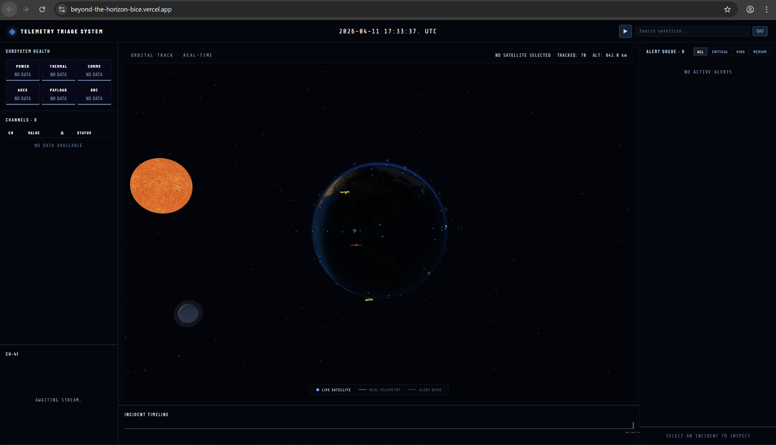Viewport: 776px width, 445px height.
Task: Reload the browser page
Action: 42,9
